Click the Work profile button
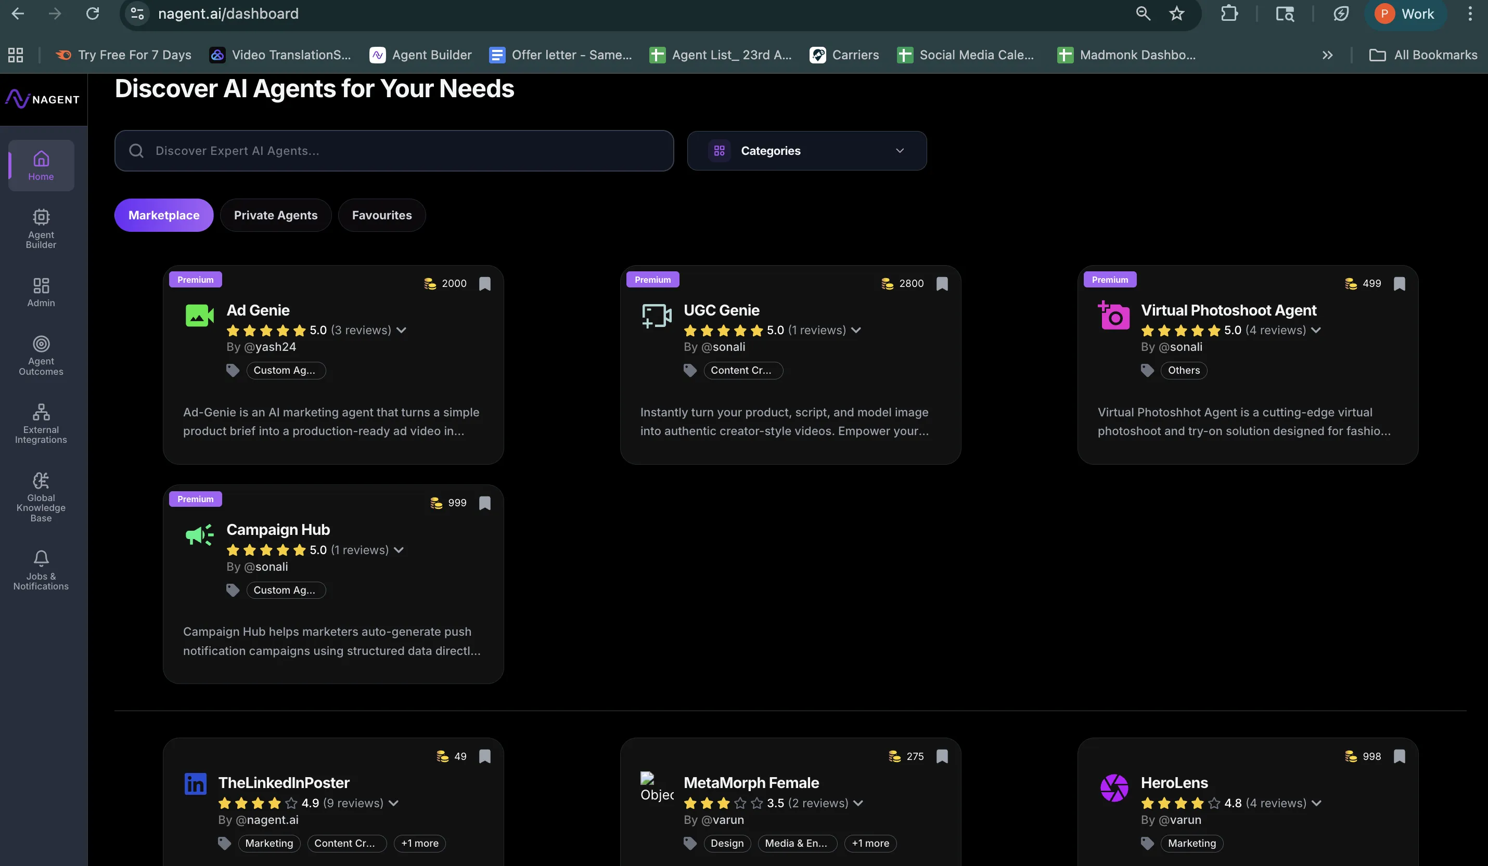Image resolution: width=1488 pixels, height=866 pixels. coord(1405,14)
